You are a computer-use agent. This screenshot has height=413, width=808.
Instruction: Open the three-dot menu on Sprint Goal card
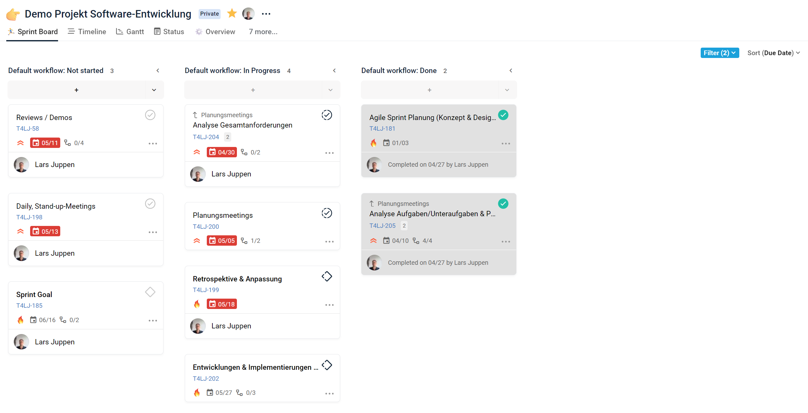[x=153, y=321]
